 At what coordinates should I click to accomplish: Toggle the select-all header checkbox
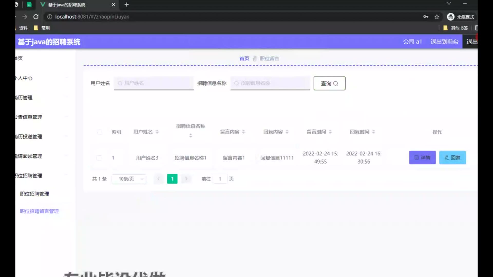tap(100, 132)
